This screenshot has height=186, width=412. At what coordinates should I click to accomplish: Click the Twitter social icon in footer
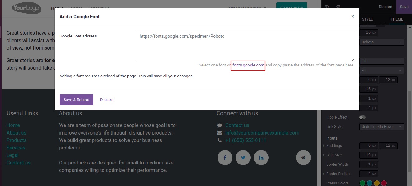tap(243, 158)
